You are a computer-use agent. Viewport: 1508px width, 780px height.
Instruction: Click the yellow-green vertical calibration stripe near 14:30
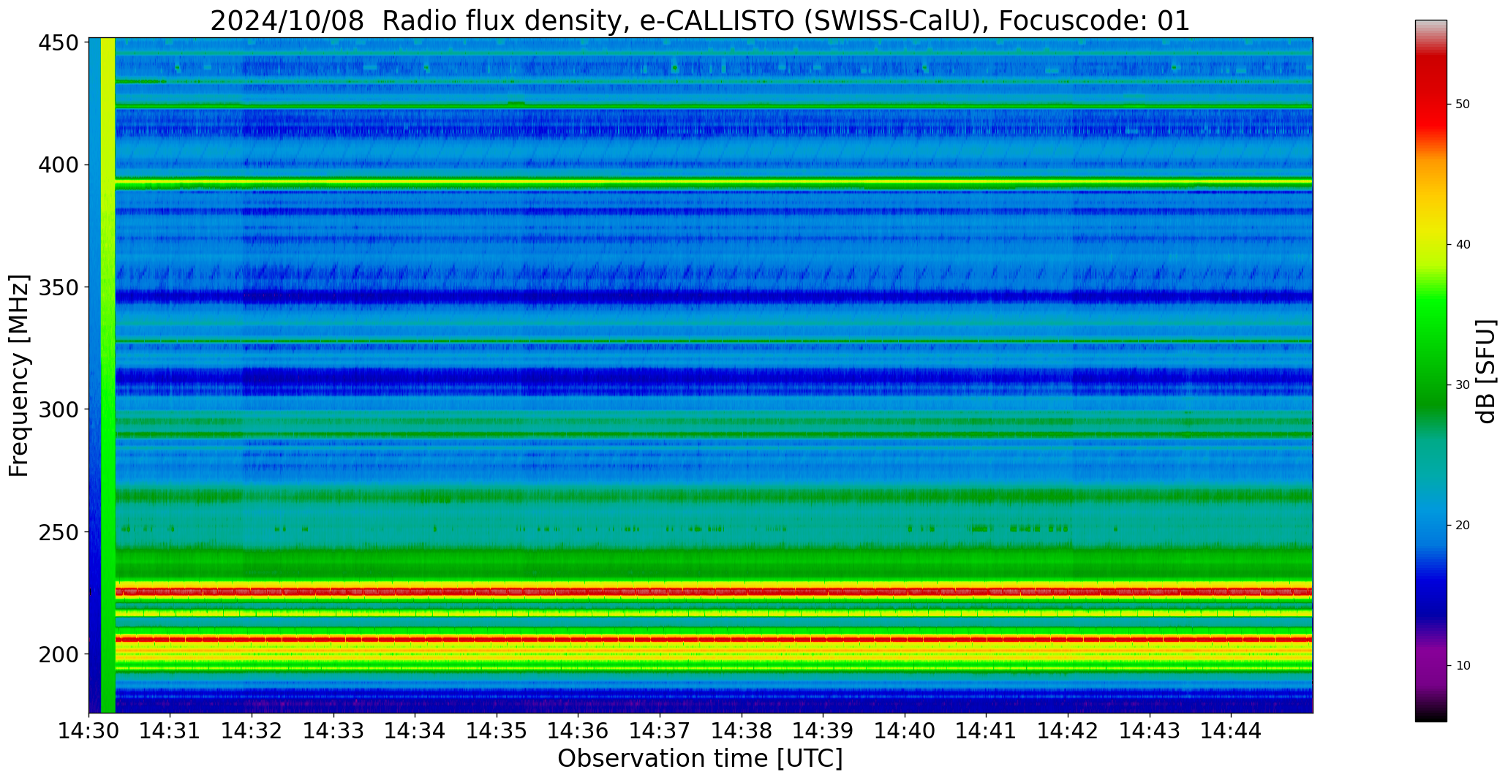tap(108, 375)
